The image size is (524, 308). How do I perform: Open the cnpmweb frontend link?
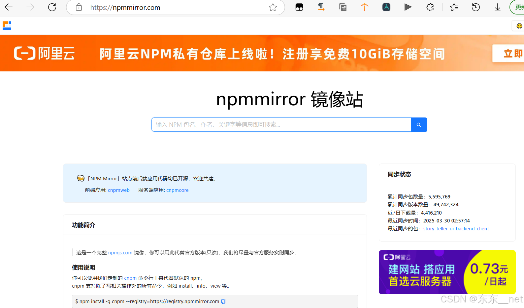point(119,190)
